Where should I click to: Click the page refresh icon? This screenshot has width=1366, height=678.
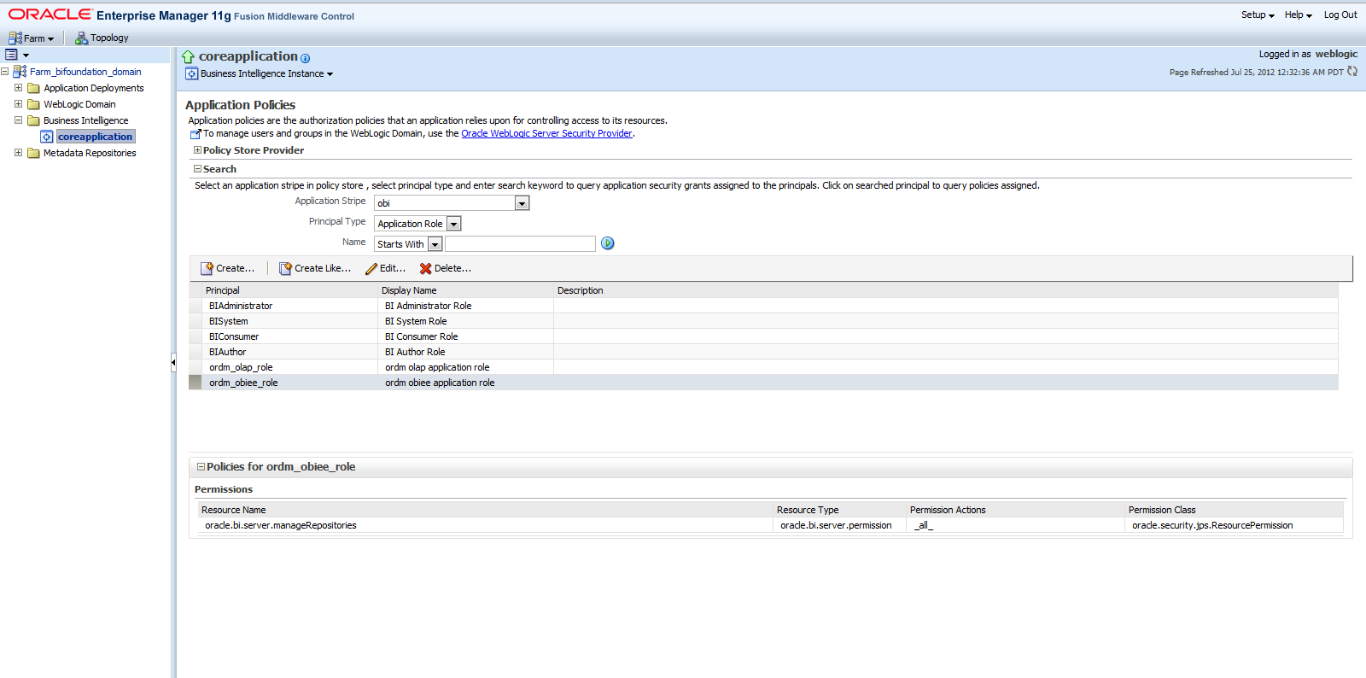pos(1352,72)
